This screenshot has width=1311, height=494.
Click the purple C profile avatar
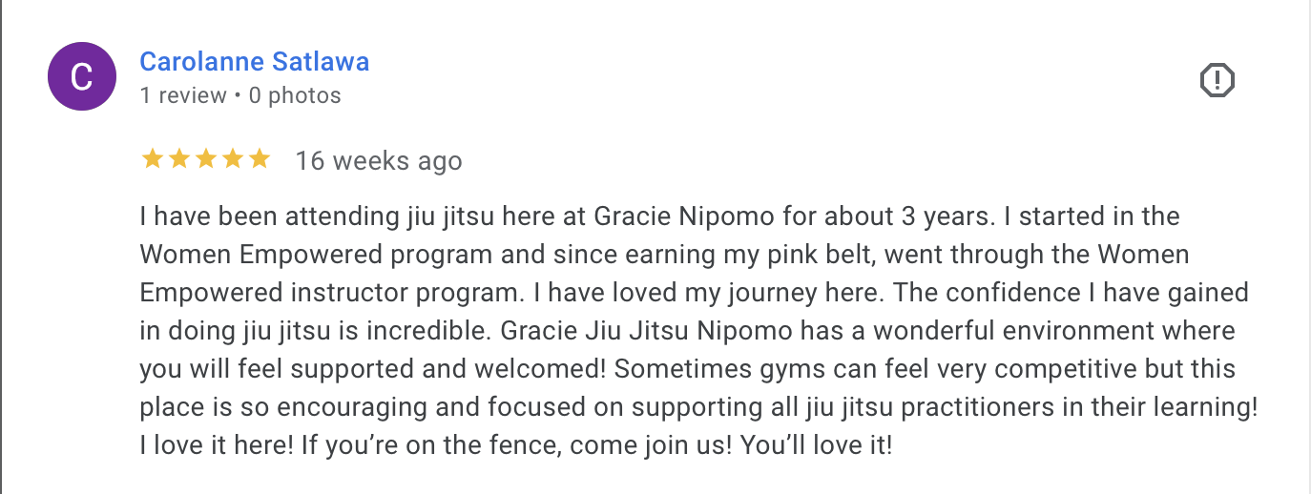(82, 78)
